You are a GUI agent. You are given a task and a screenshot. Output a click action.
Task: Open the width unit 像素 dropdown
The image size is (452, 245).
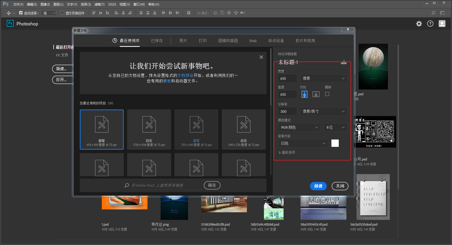pos(324,79)
